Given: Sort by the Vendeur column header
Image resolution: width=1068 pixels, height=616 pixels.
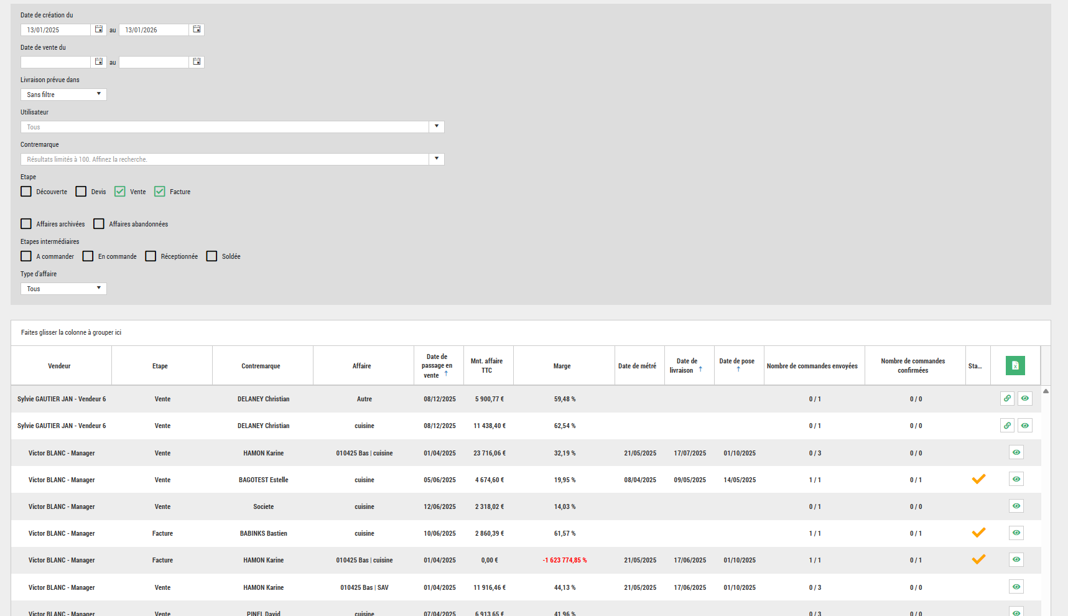Looking at the screenshot, I should (60, 366).
